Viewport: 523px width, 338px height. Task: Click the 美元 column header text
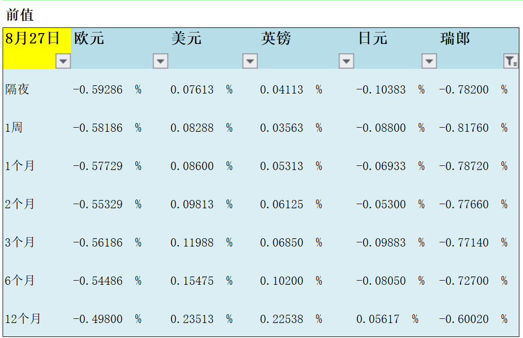pos(186,39)
